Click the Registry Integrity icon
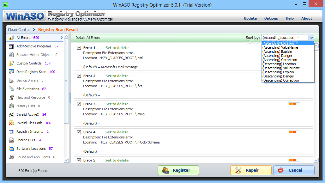This screenshot has width=325, height=183. tap(11, 131)
